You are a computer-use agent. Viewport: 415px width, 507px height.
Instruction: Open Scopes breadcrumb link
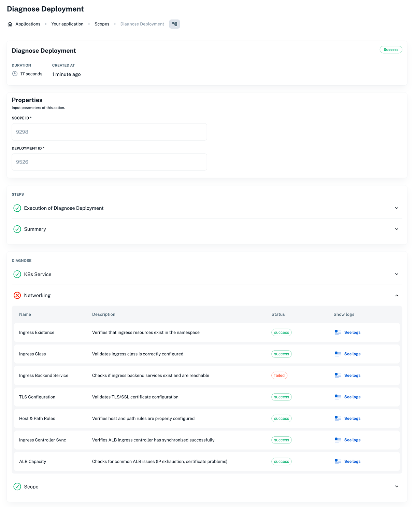pos(102,24)
